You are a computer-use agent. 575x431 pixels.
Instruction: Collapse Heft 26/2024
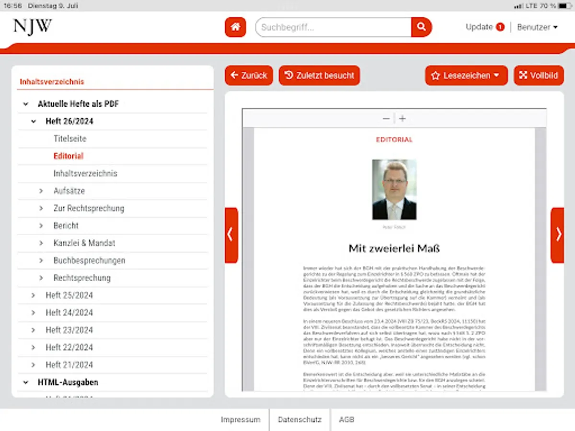click(x=33, y=121)
